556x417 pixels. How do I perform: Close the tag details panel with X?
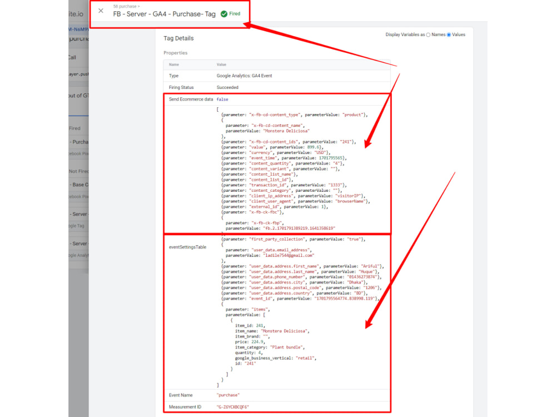tap(101, 11)
